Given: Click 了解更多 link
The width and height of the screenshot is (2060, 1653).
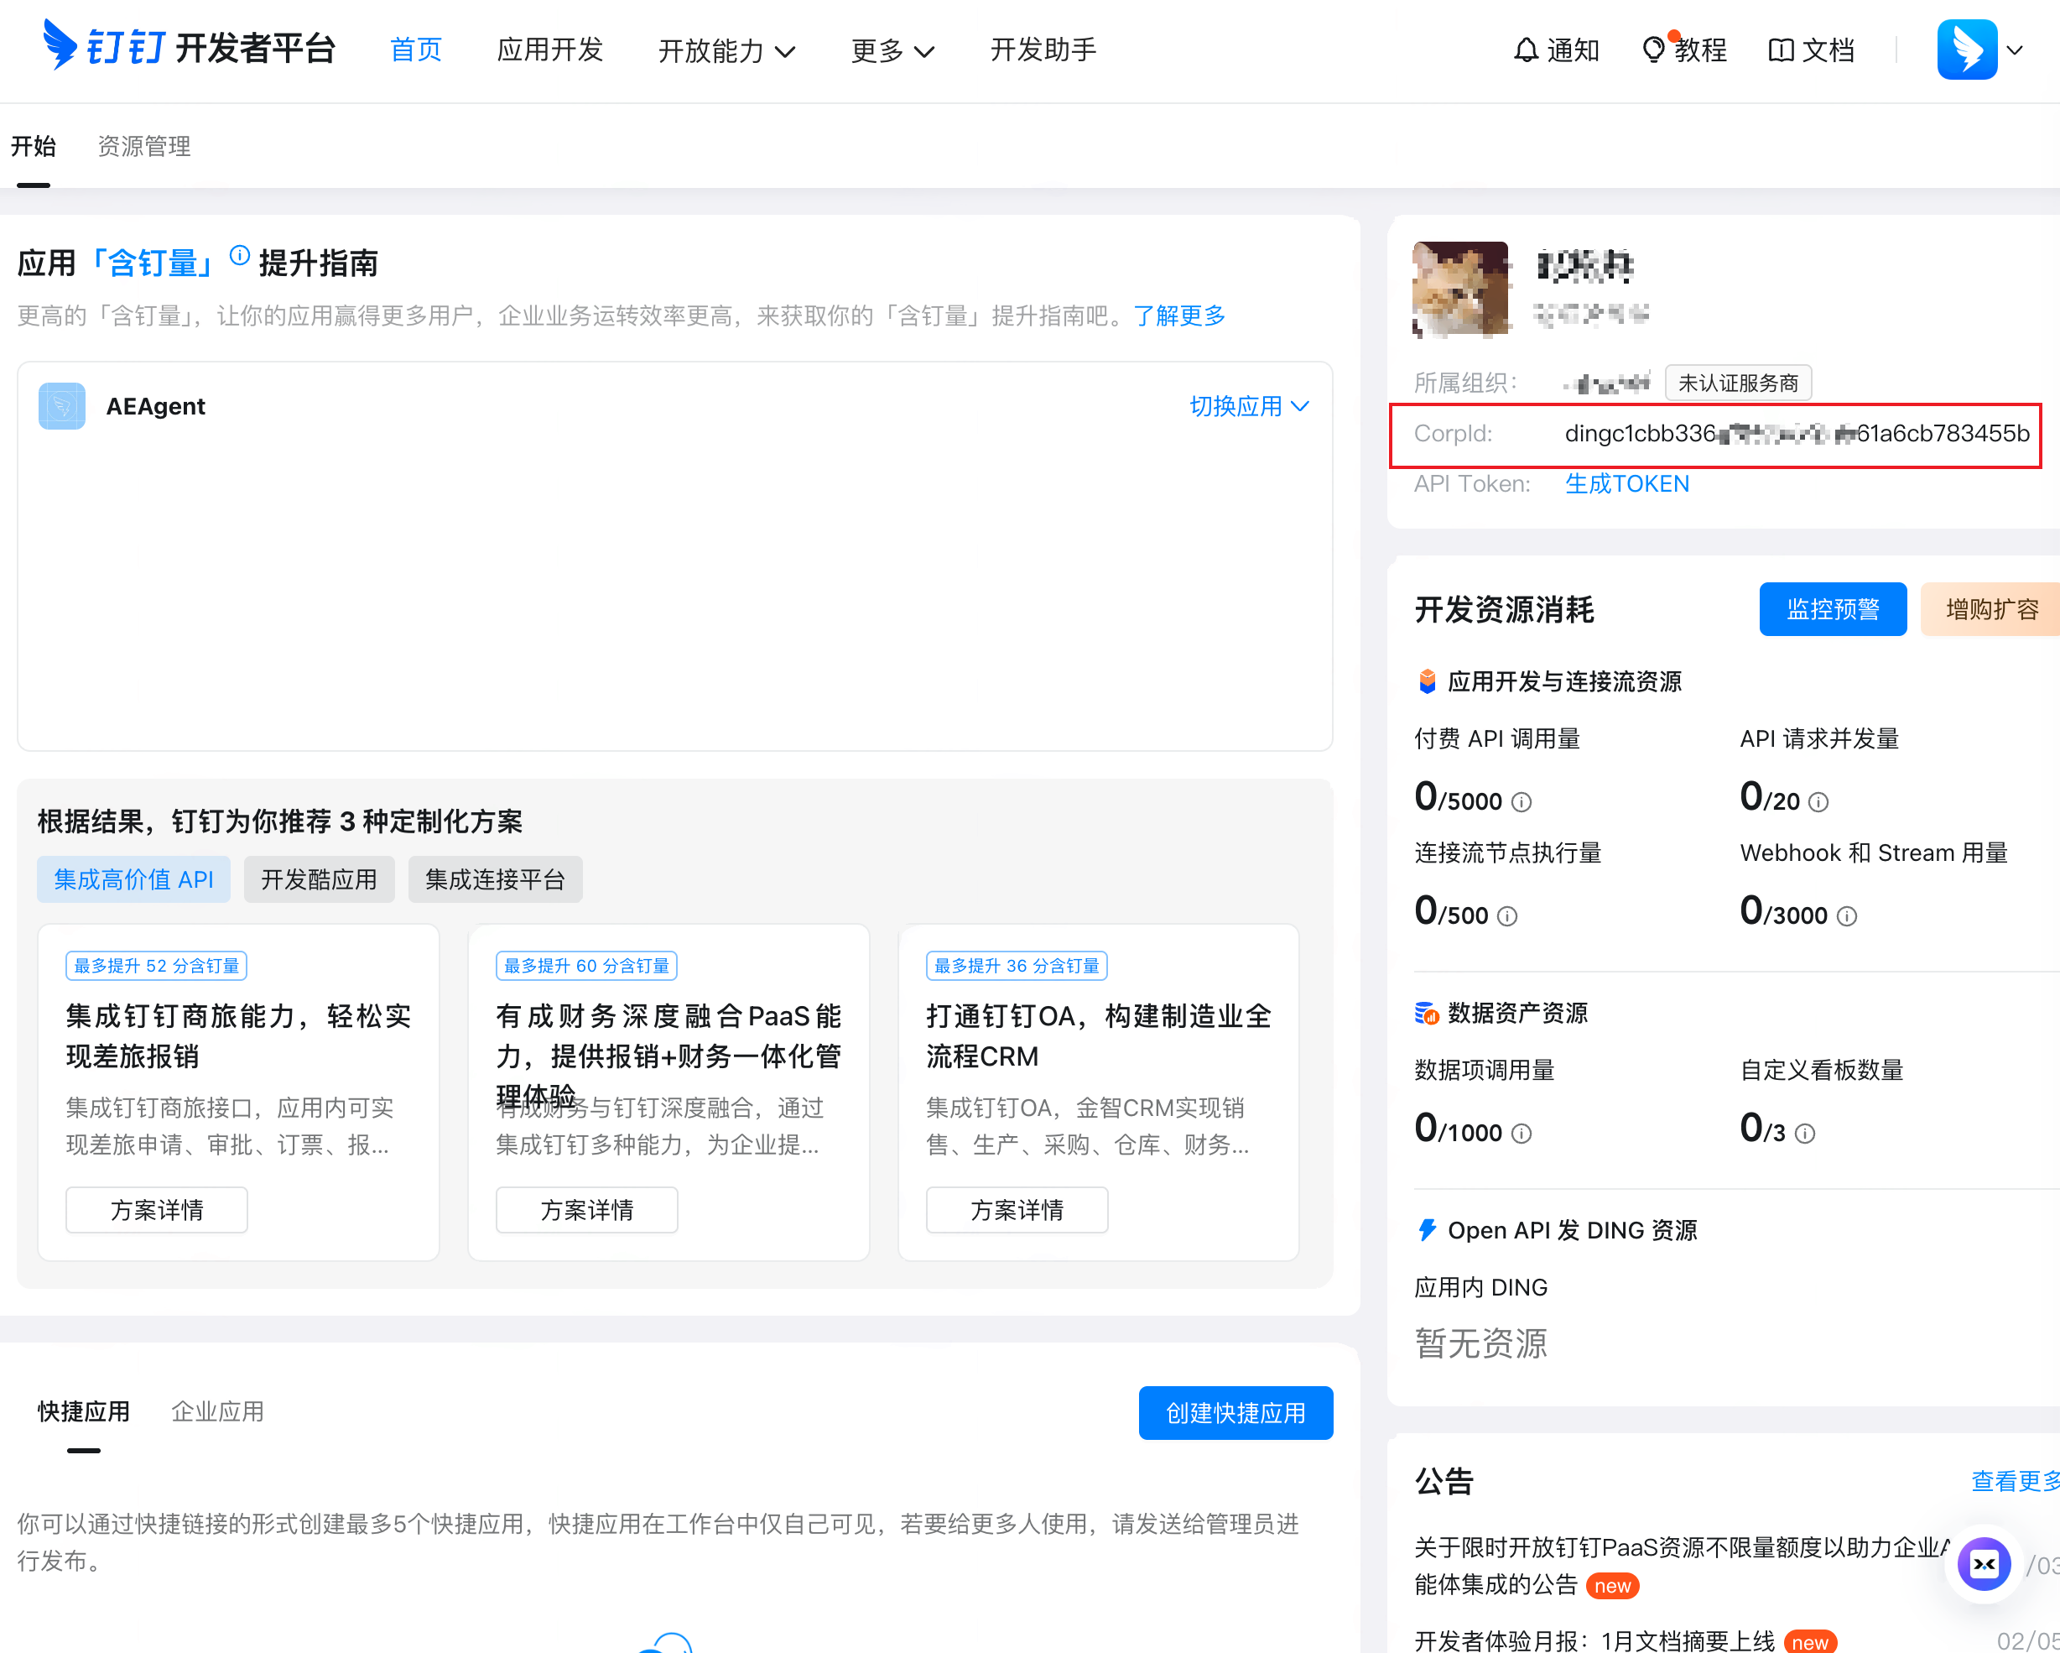Looking at the screenshot, I should click(x=1179, y=315).
